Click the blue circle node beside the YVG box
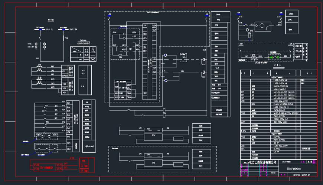The image size is (323, 185). tap(166, 55)
